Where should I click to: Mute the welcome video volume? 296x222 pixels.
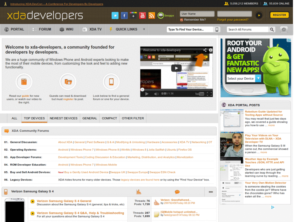coord(156,94)
